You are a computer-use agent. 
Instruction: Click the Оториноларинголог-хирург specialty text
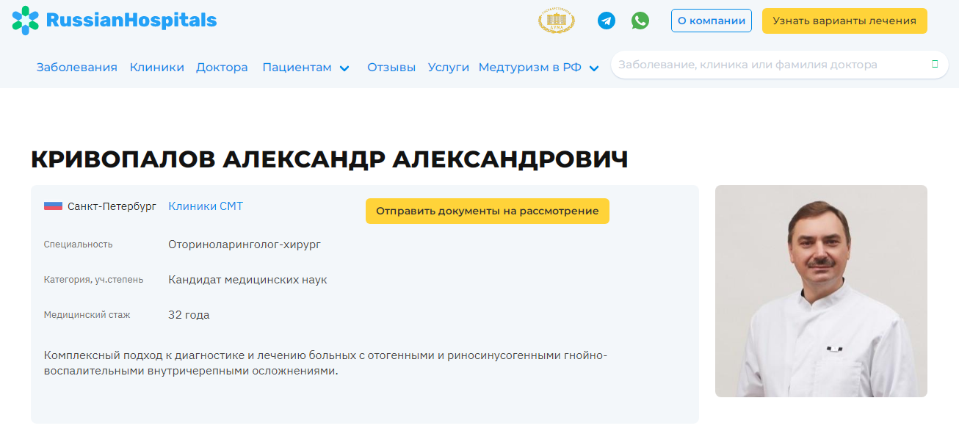(x=245, y=245)
